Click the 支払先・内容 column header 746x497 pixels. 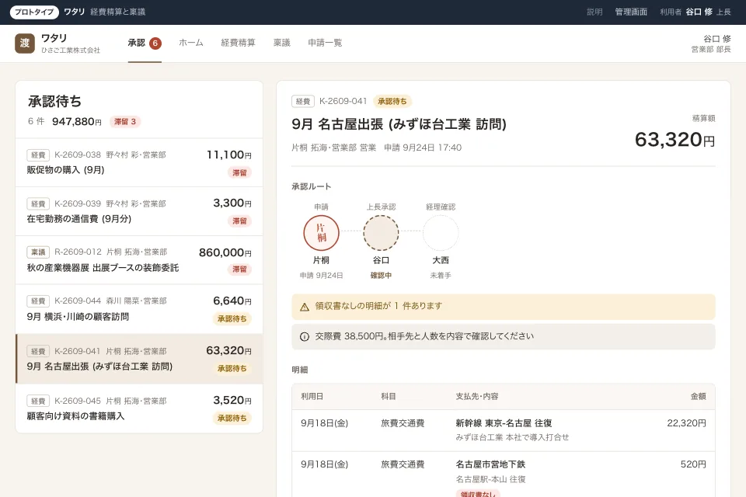pyautogui.click(x=477, y=397)
